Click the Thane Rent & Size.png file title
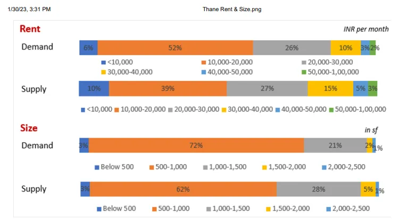 (232, 9)
